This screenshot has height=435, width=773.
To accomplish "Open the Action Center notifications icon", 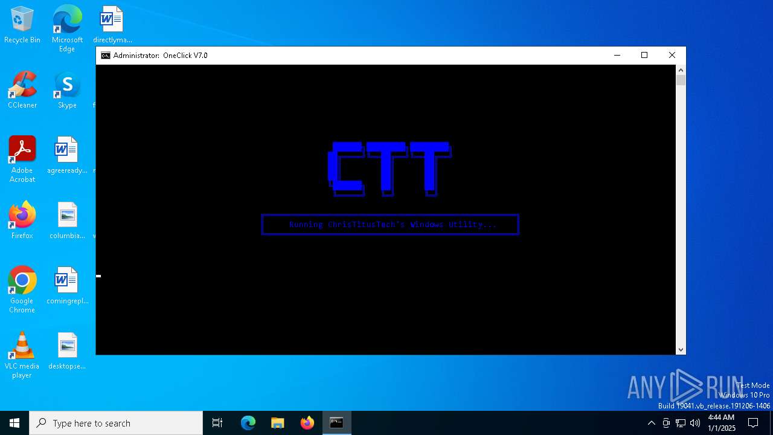I will [x=753, y=423].
